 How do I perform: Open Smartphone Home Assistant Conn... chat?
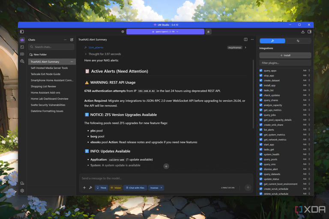pos(52,80)
